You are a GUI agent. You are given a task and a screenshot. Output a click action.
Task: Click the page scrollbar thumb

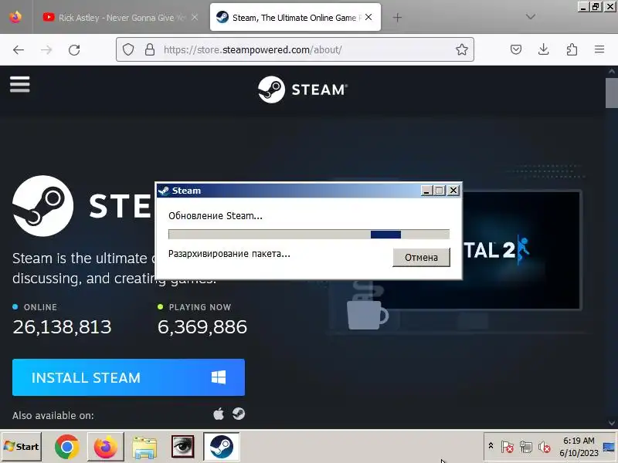(x=611, y=93)
